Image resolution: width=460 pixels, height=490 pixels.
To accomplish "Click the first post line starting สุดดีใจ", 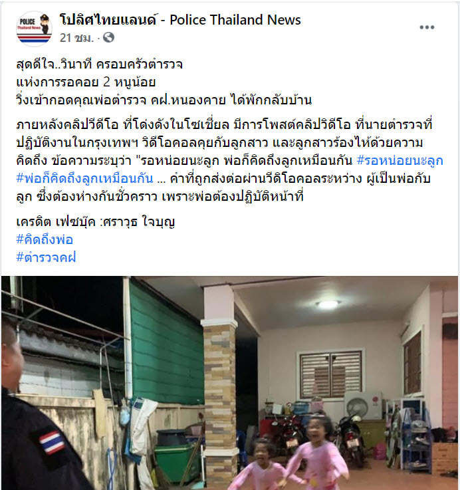I will (99, 64).
